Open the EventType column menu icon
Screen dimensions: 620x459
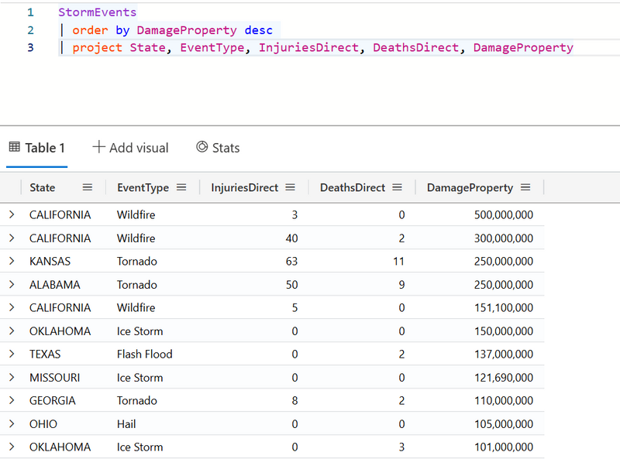coord(181,187)
